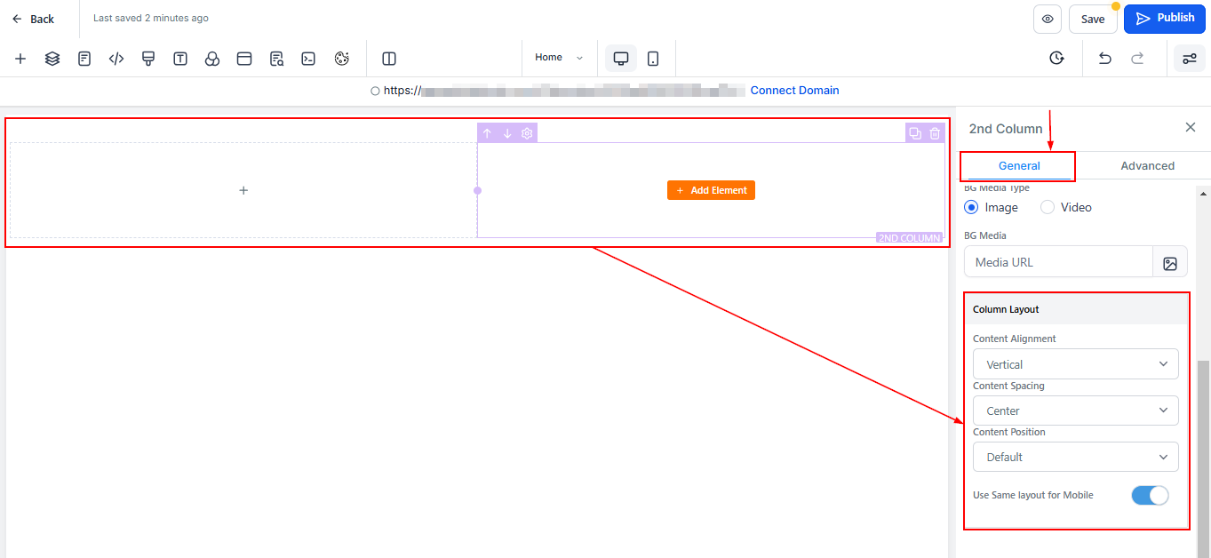The image size is (1211, 558).
Task: Select the General tab
Action: [1019, 166]
